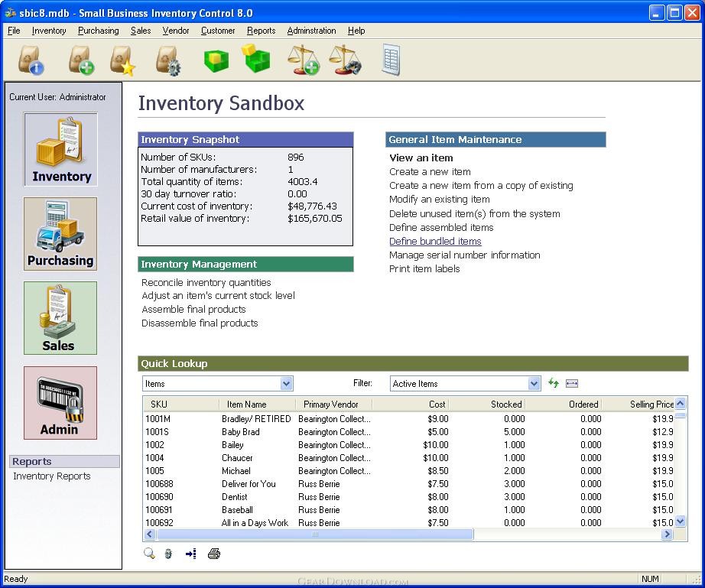Click Delete unused item(s) from the system
The width and height of the screenshot is (705, 588).
tap(475, 213)
